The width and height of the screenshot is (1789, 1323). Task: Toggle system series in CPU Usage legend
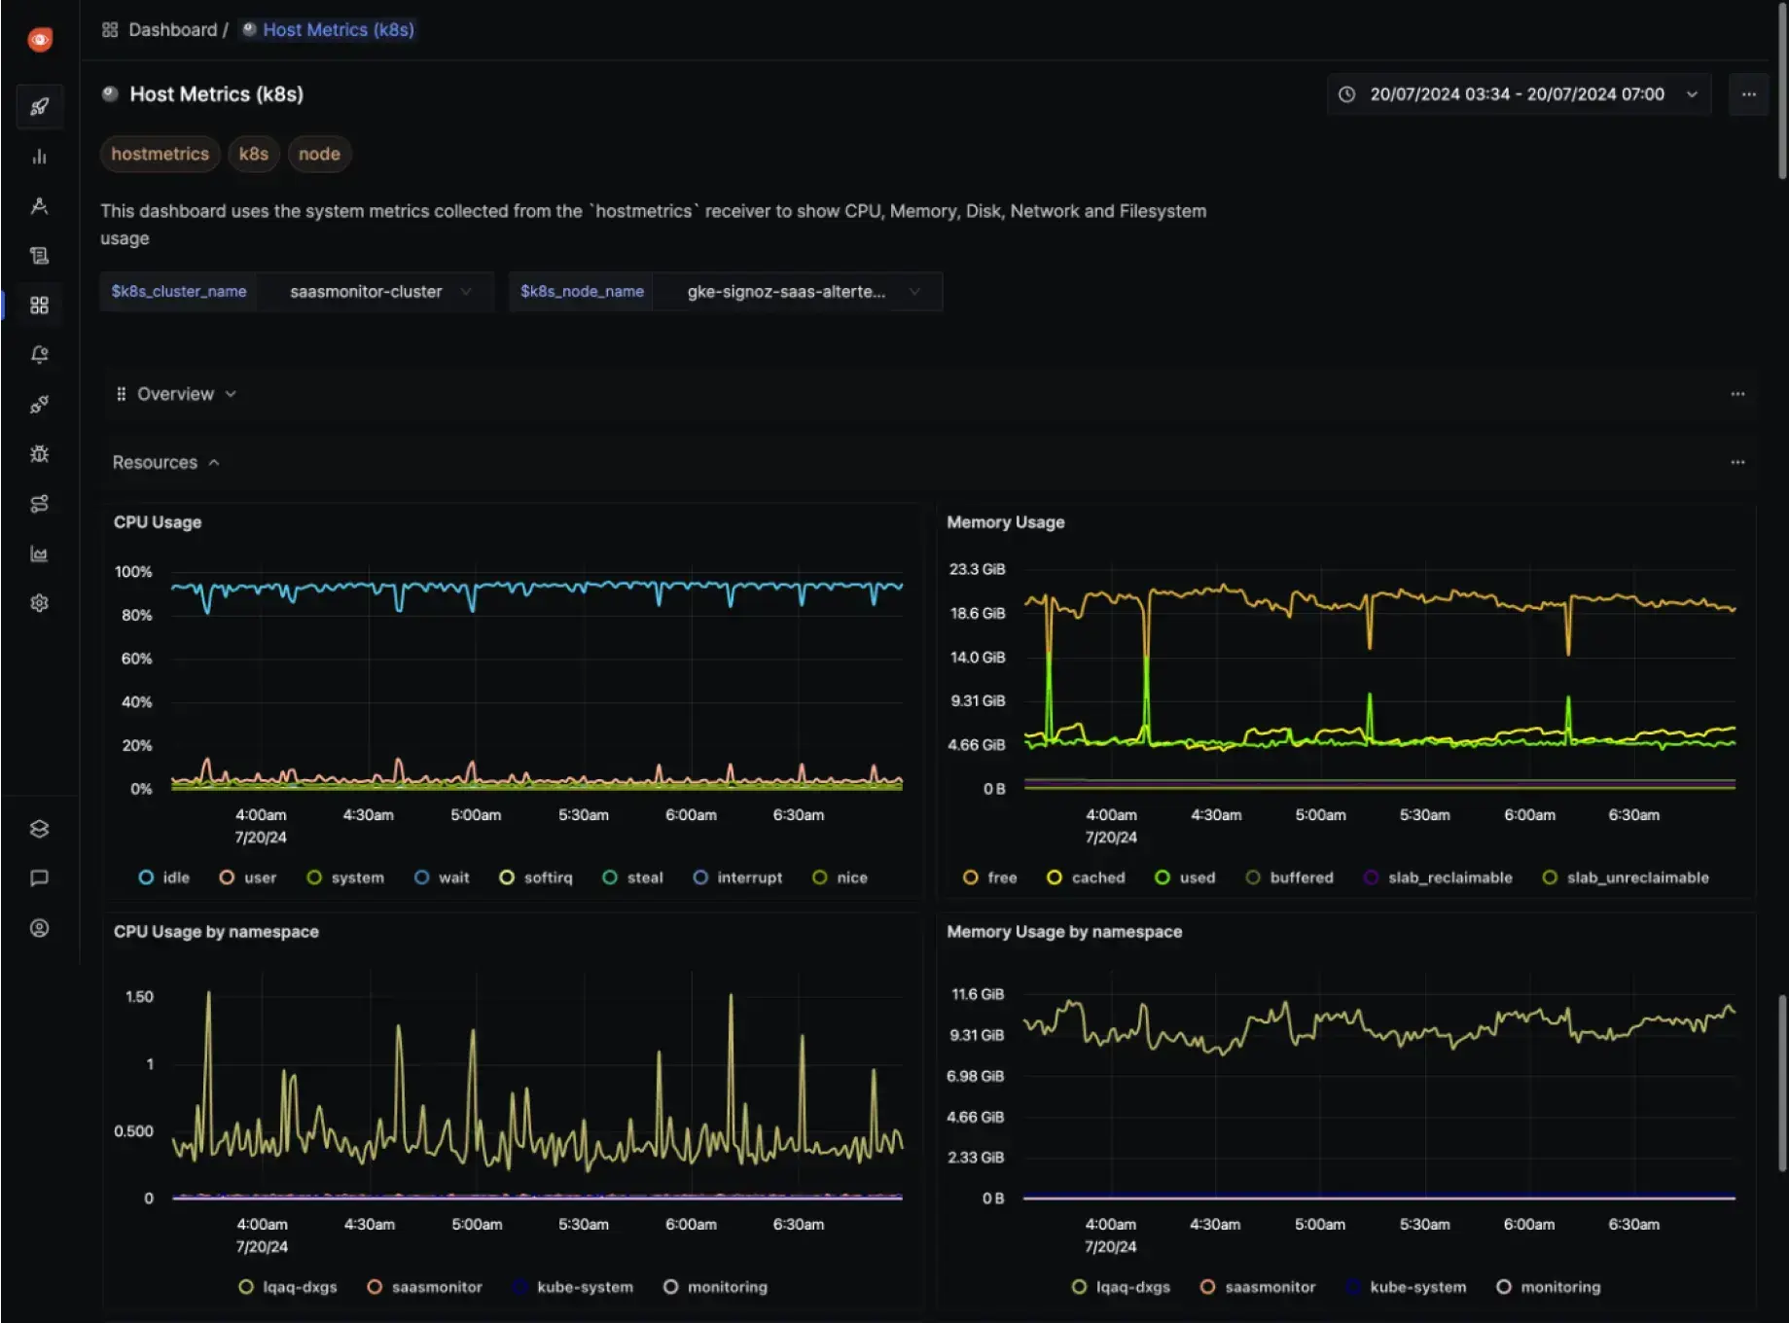pos(345,877)
